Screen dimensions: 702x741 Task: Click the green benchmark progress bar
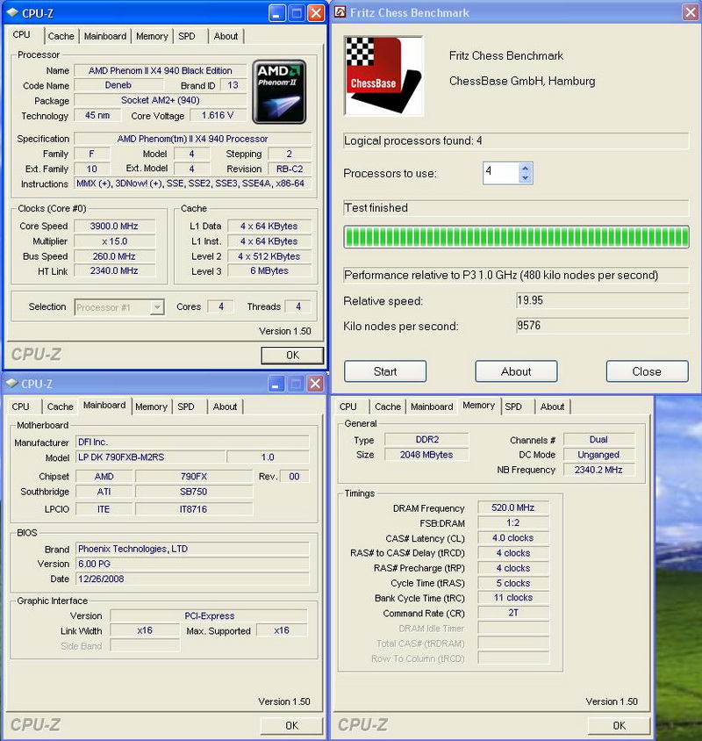pyautogui.click(x=516, y=237)
